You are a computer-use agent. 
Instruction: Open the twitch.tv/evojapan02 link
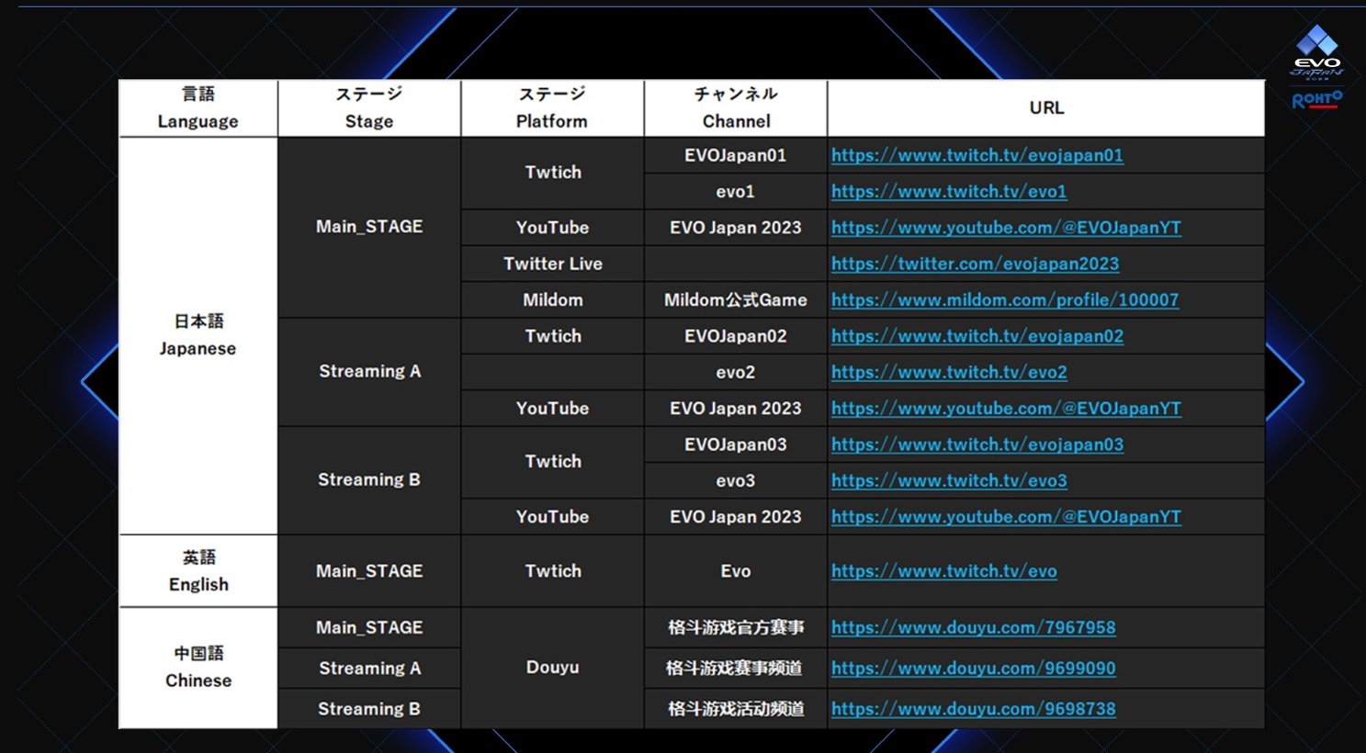pyautogui.click(x=977, y=336)
